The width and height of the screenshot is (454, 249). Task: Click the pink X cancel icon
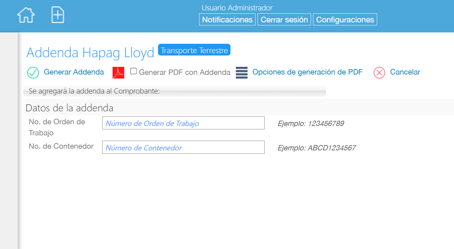(x=379, y=73)
